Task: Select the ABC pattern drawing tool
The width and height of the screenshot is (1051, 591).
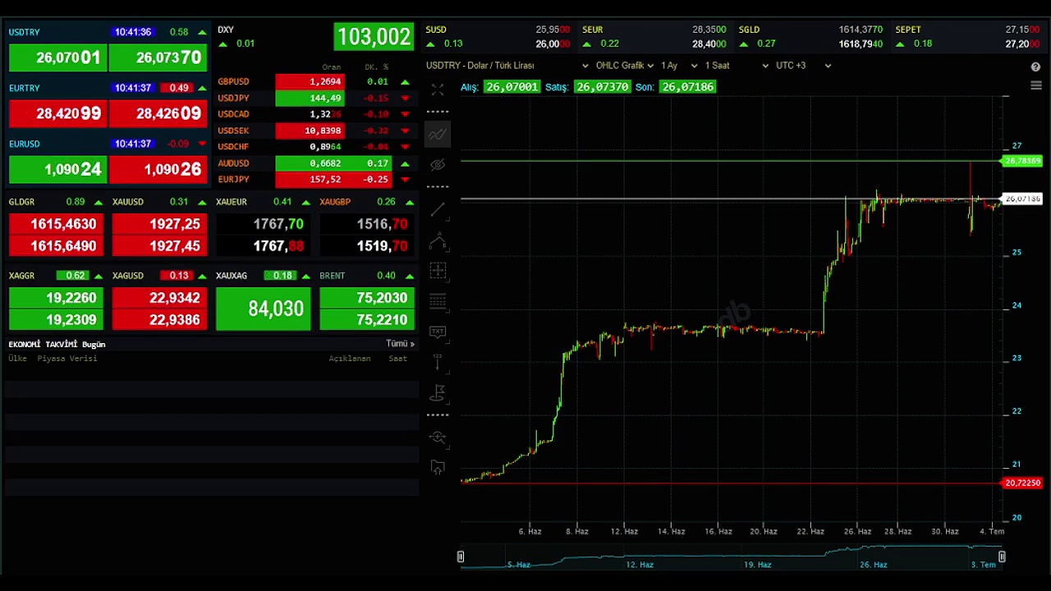Action: pos(438,241)
